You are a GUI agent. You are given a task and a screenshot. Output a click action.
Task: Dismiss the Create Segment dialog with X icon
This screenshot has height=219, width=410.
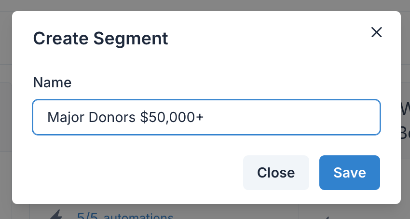[377, 32]
